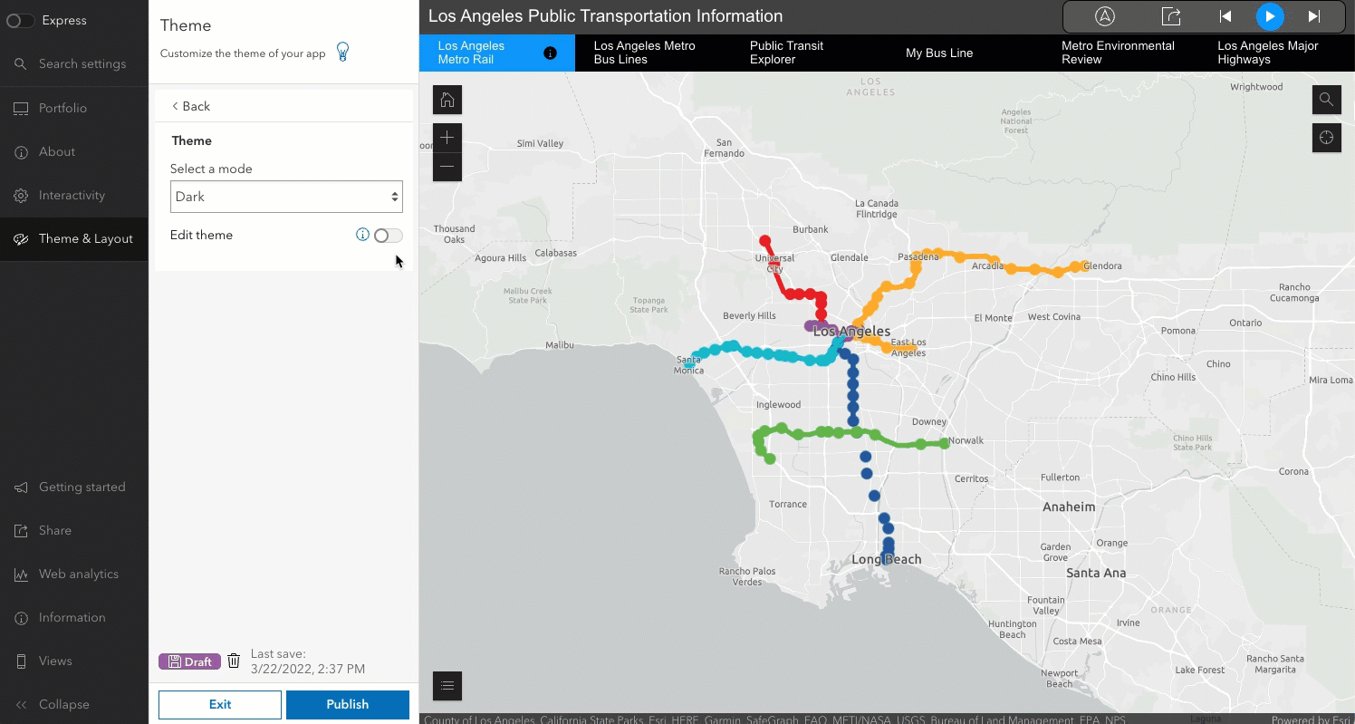Open the Views sidebar item
The image size is (1355, 724).
coord(74,661)
